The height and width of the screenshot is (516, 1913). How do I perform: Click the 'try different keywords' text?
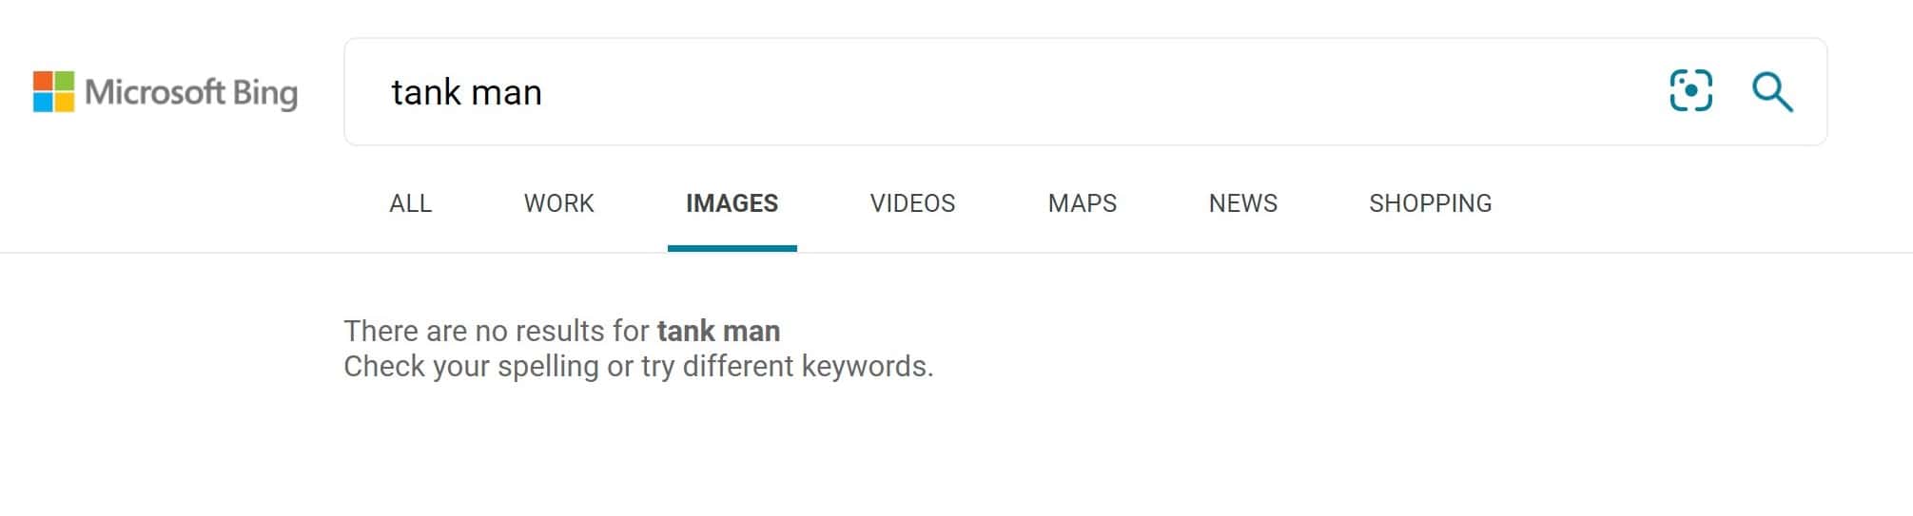pyautogui.click(x=788, y=366)
